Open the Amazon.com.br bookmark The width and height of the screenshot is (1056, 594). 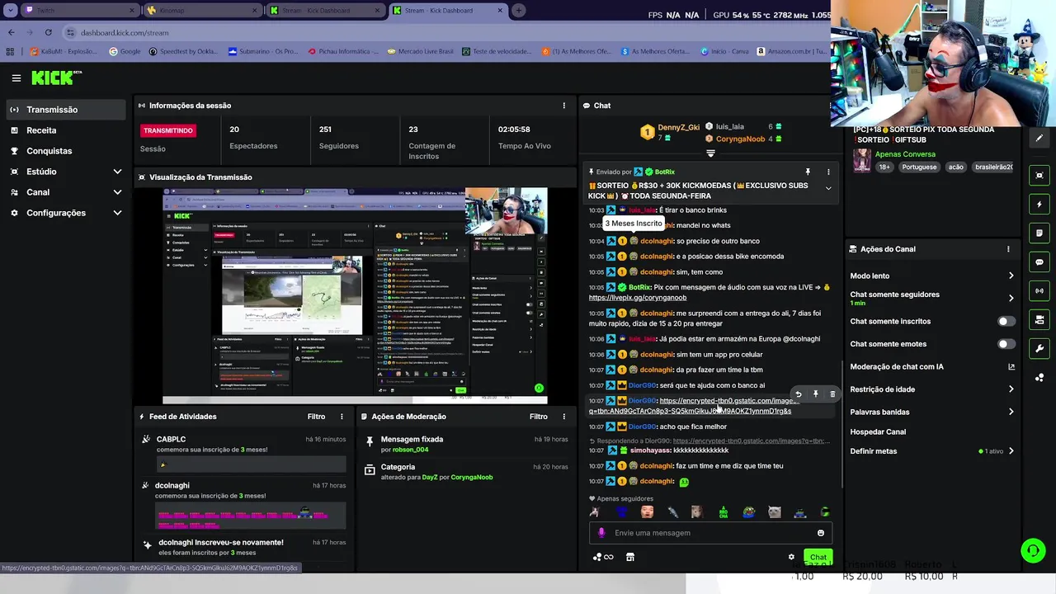[790, 51]
